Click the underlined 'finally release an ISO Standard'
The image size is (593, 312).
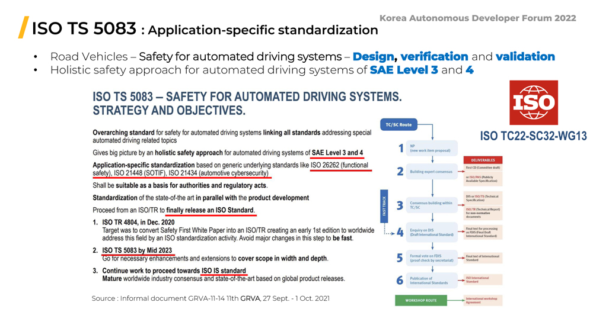tap(211, 210)
